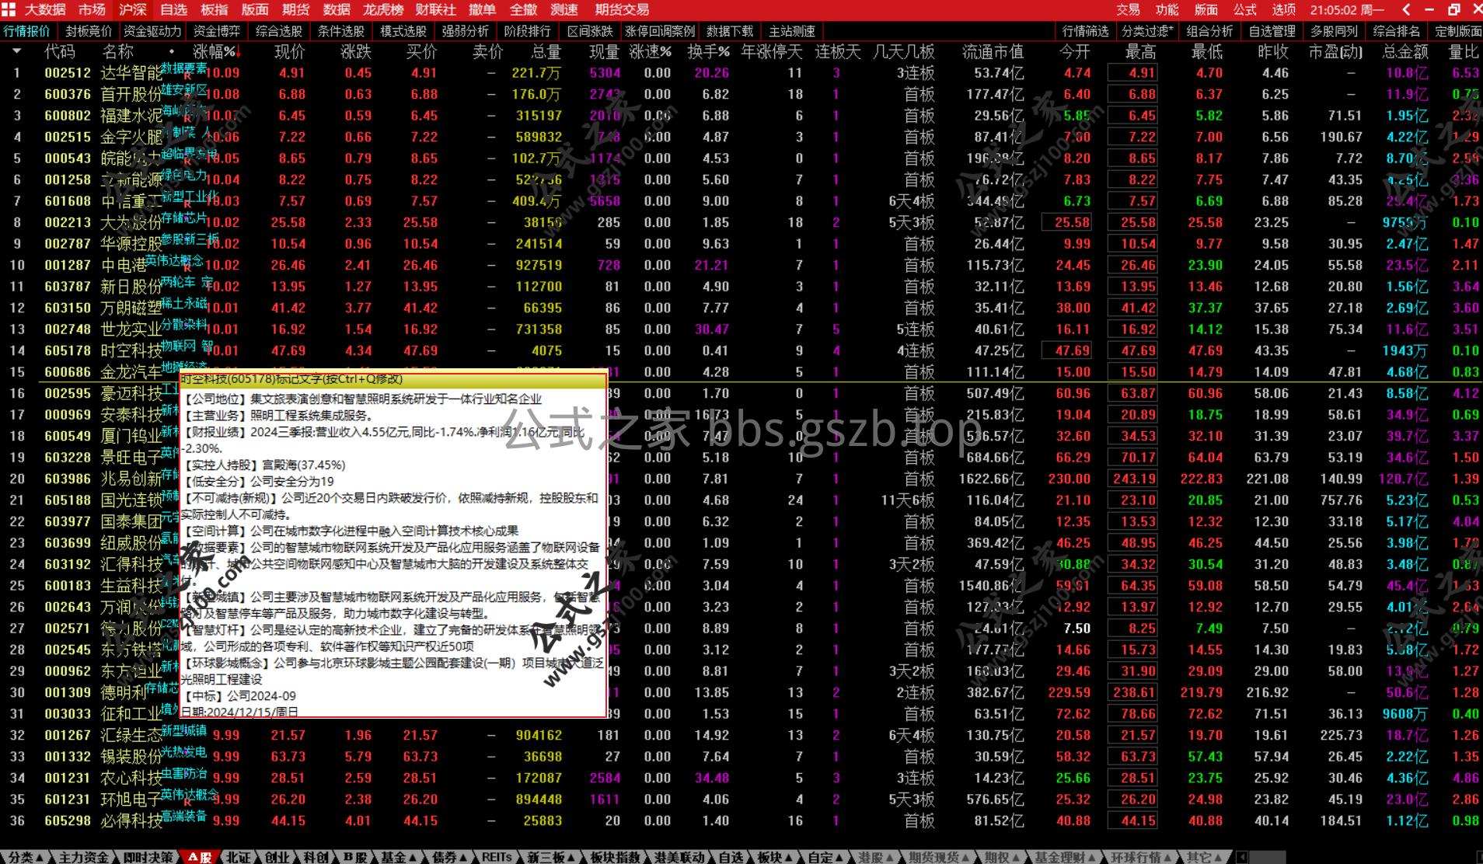Select the 北证 bottom tab
This screenshot has height=864, width=1483.
tap(238, 857)
